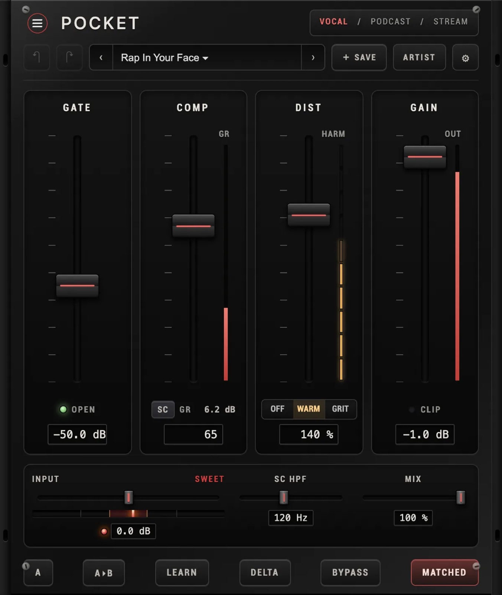Viewport: 502px width, 595px height.
Task: Click the MIX slider thumb
Action: pos(460,497)
